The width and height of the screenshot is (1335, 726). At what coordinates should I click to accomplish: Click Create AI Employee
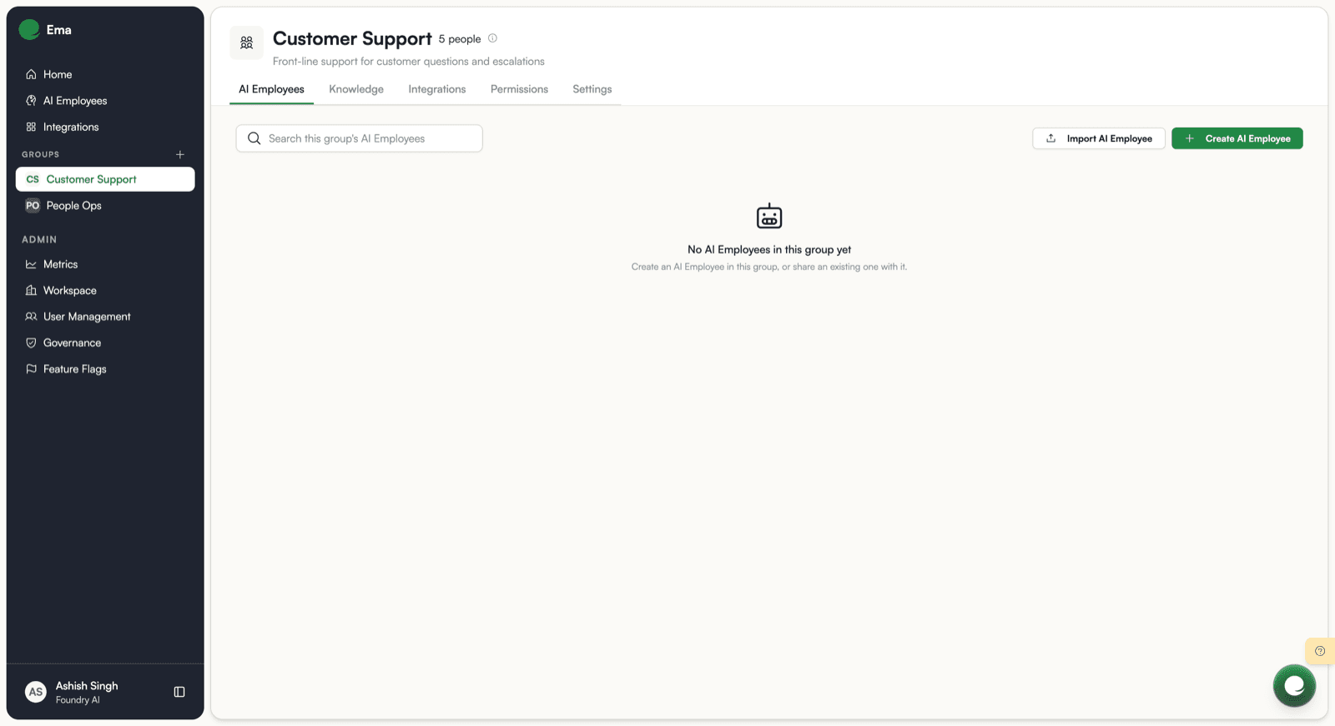point(1237,138)
